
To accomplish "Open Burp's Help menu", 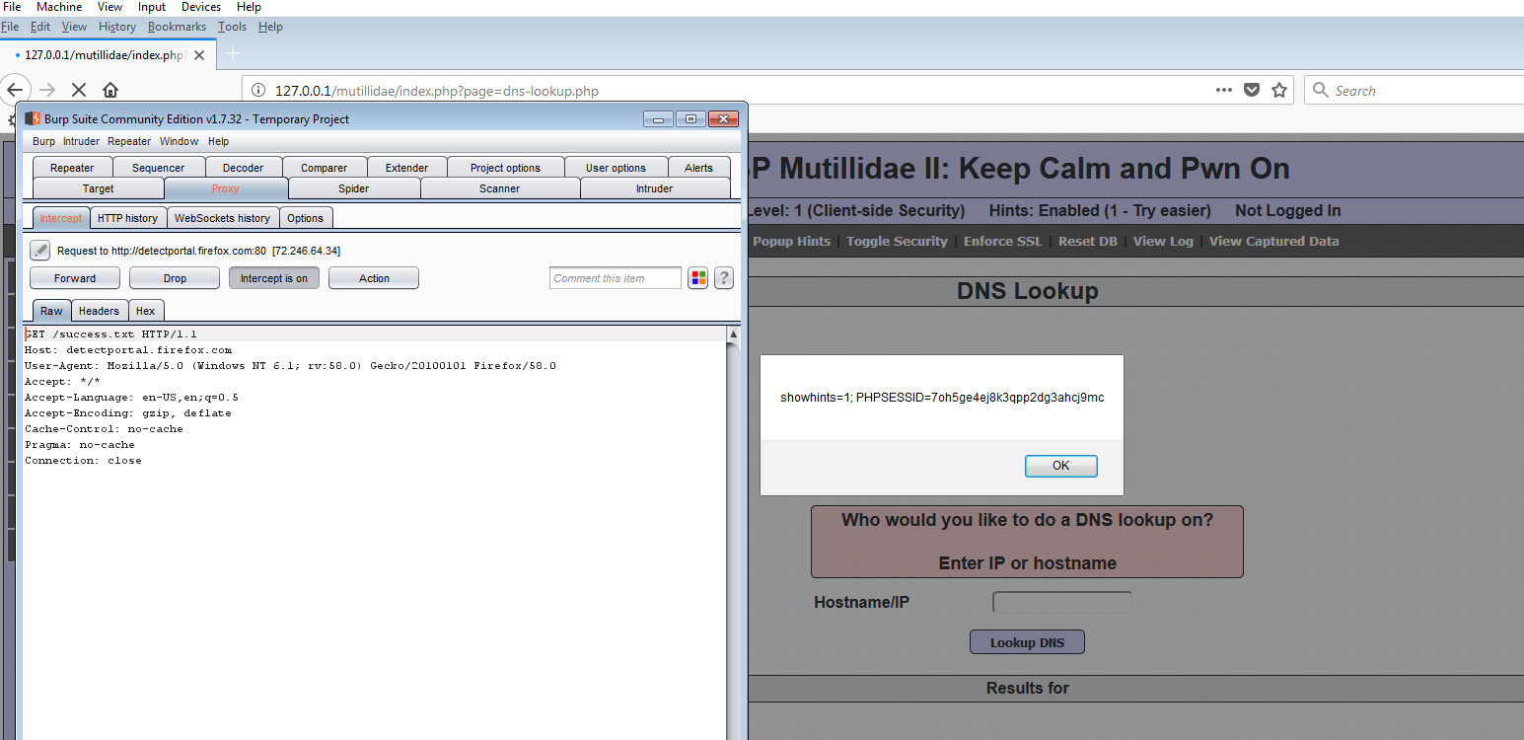I will tap(218, 142).
